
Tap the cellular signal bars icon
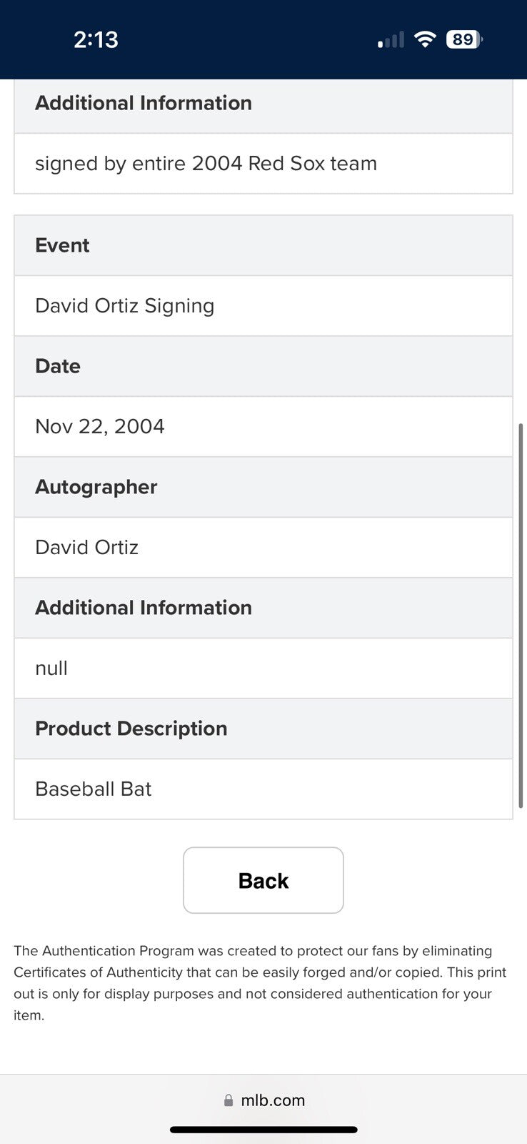[x=391, y=41]
